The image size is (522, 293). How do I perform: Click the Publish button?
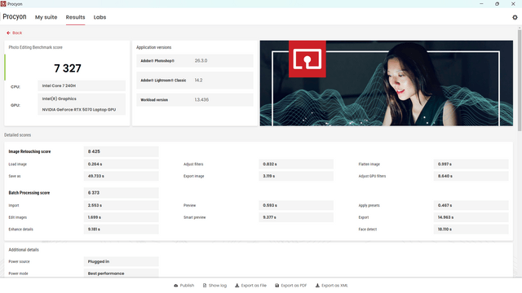point(184,286)
